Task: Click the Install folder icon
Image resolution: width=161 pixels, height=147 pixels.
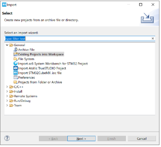Action: (11, 91)
